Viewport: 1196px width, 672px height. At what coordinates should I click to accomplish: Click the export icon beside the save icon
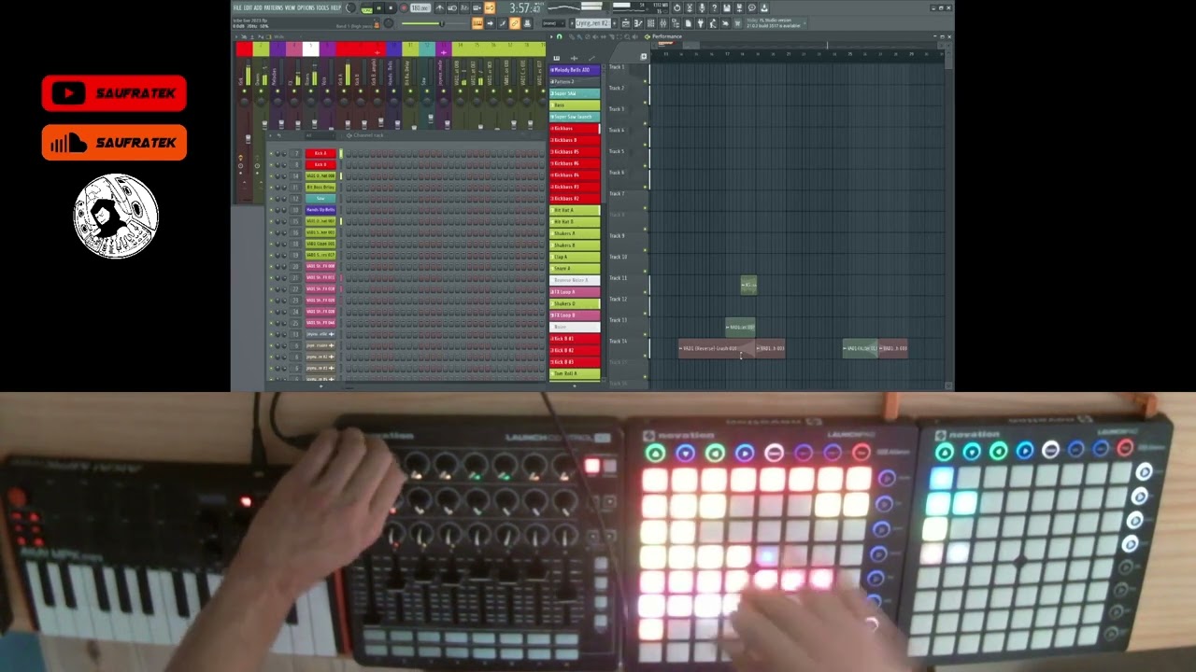(739, 8)
